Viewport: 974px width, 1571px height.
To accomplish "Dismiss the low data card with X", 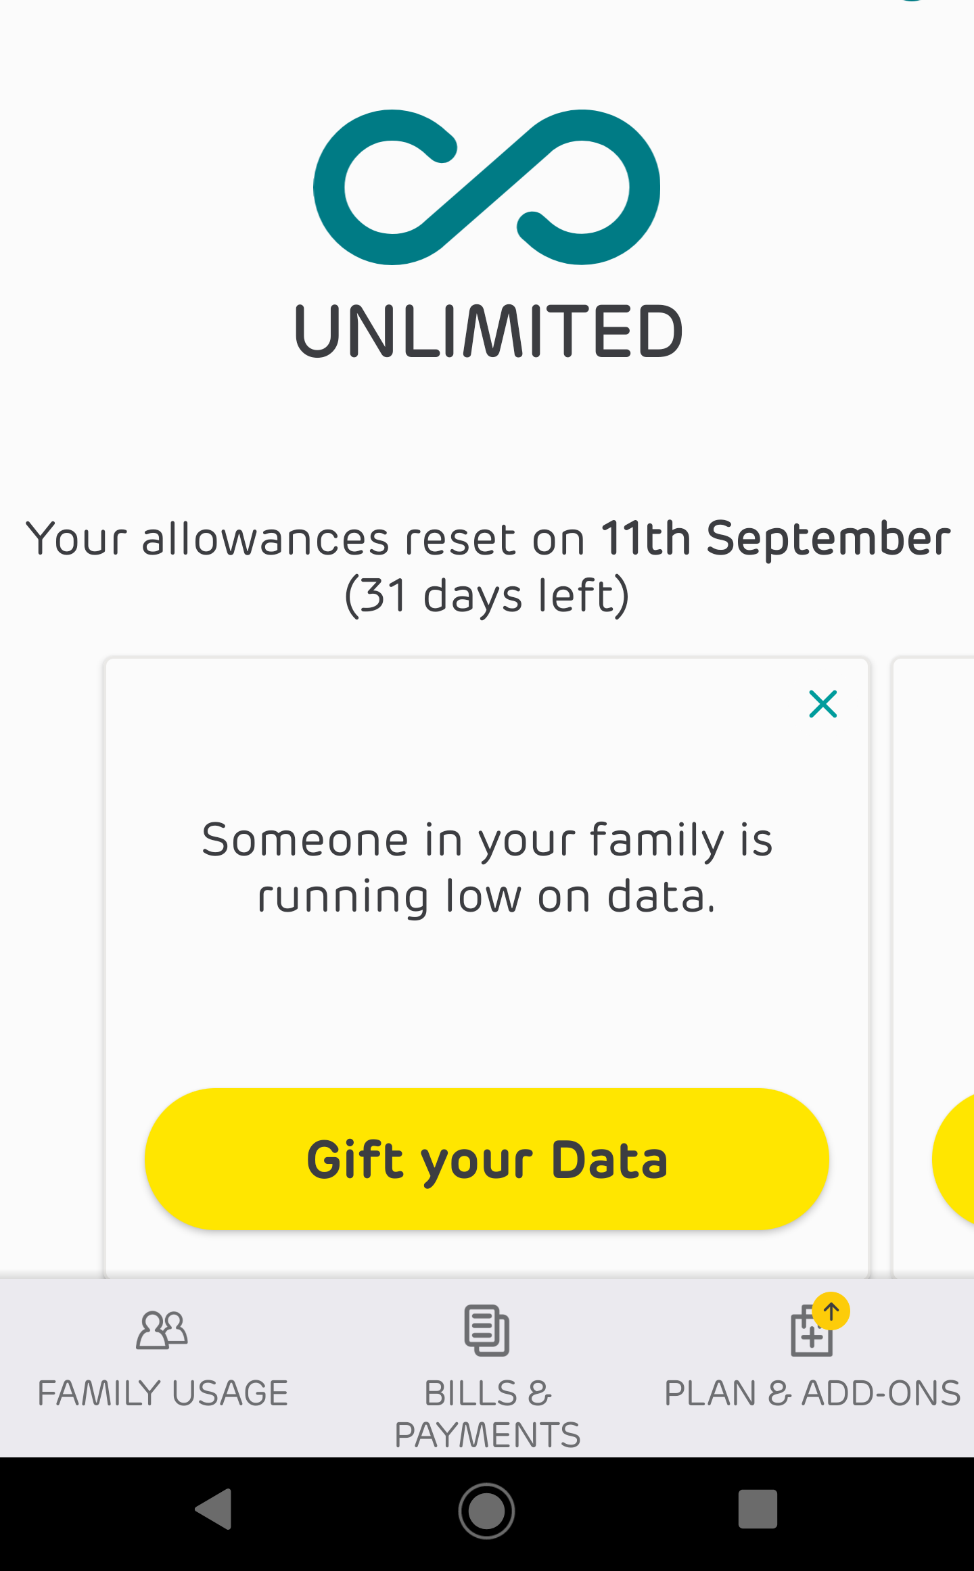I will click(x=822, y=704).
